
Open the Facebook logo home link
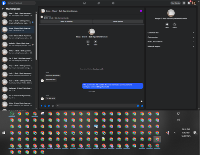tap(4, 3)
